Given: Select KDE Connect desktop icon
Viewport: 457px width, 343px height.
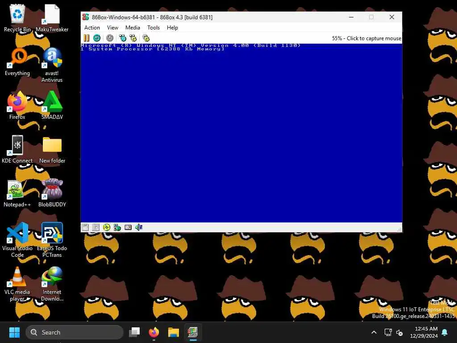Looking at the screenshot, I should point(17,149).
